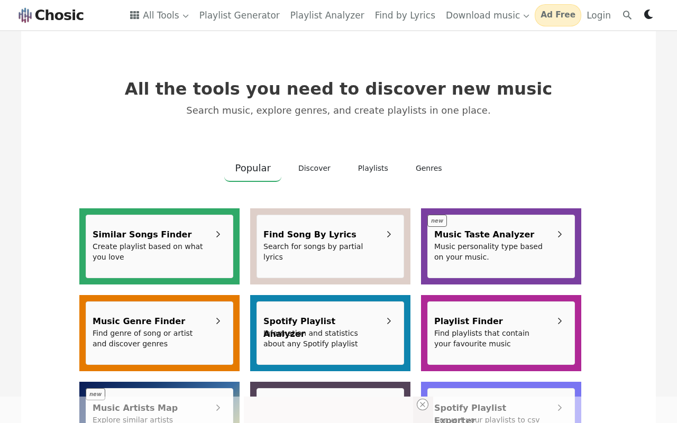Expand the Download music dropdown

488,15
